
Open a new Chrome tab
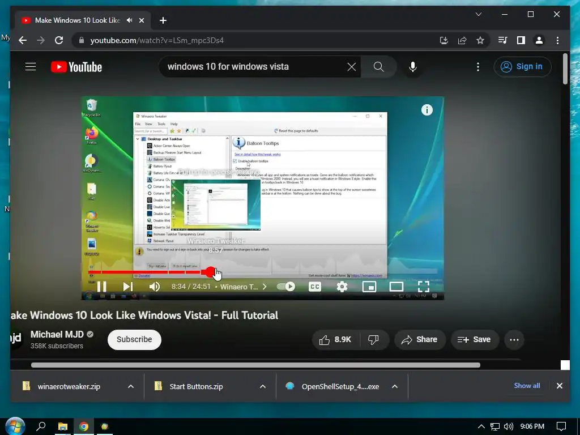[x=163, y=20]
